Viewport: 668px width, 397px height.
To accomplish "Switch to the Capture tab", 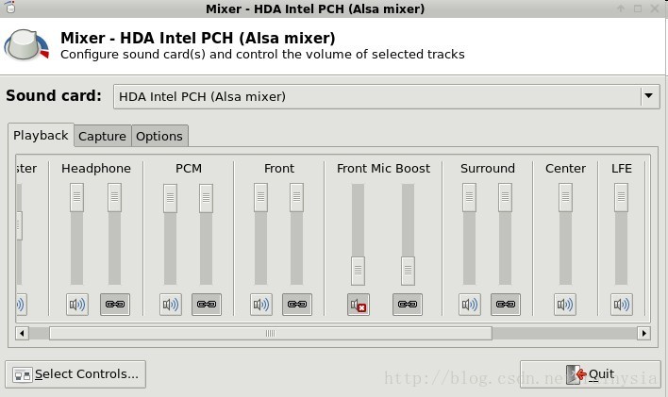I will (x=102, y=136).
